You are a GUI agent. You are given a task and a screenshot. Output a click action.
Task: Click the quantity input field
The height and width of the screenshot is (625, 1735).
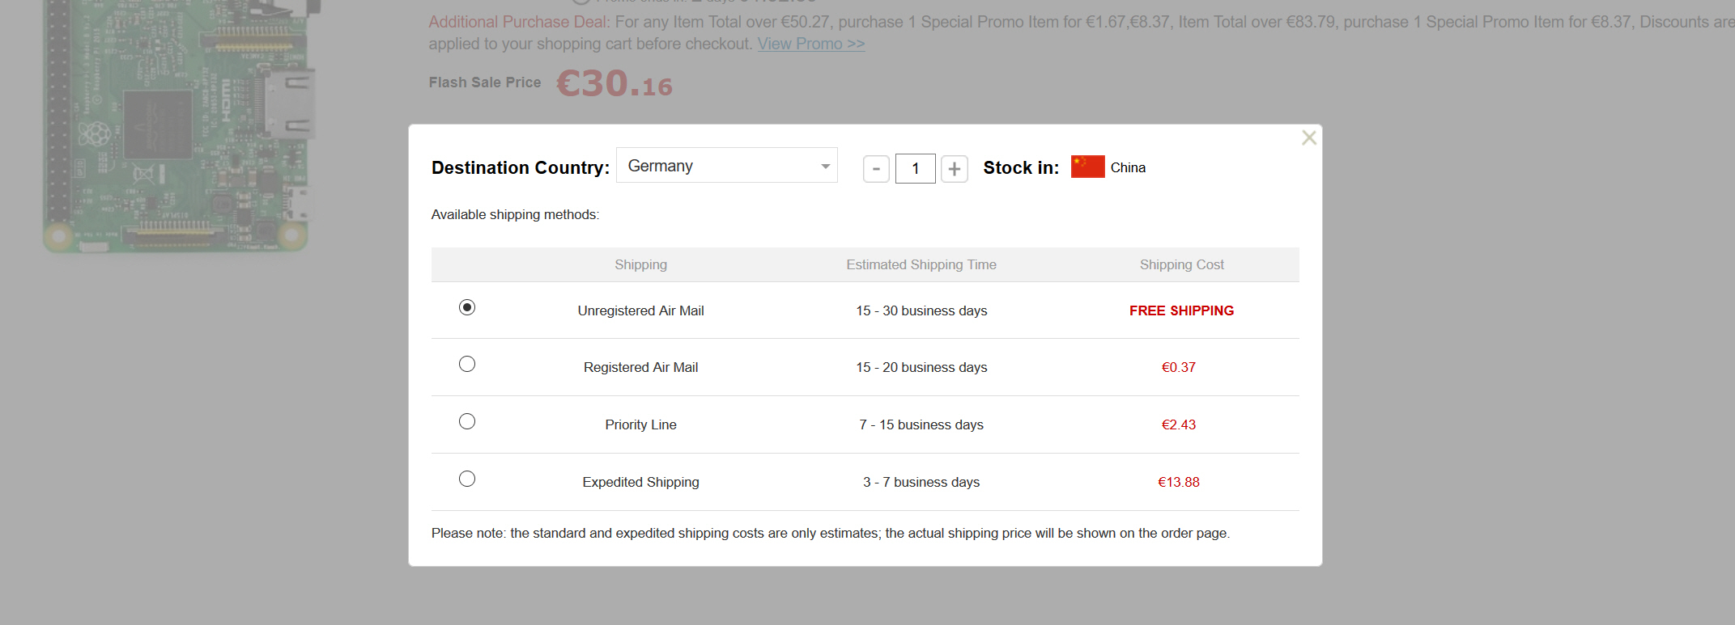coord(915,169)
